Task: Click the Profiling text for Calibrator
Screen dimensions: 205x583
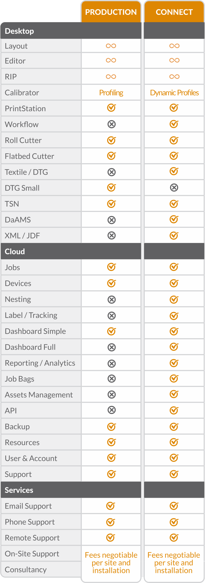Action: [x=111, y=93]
